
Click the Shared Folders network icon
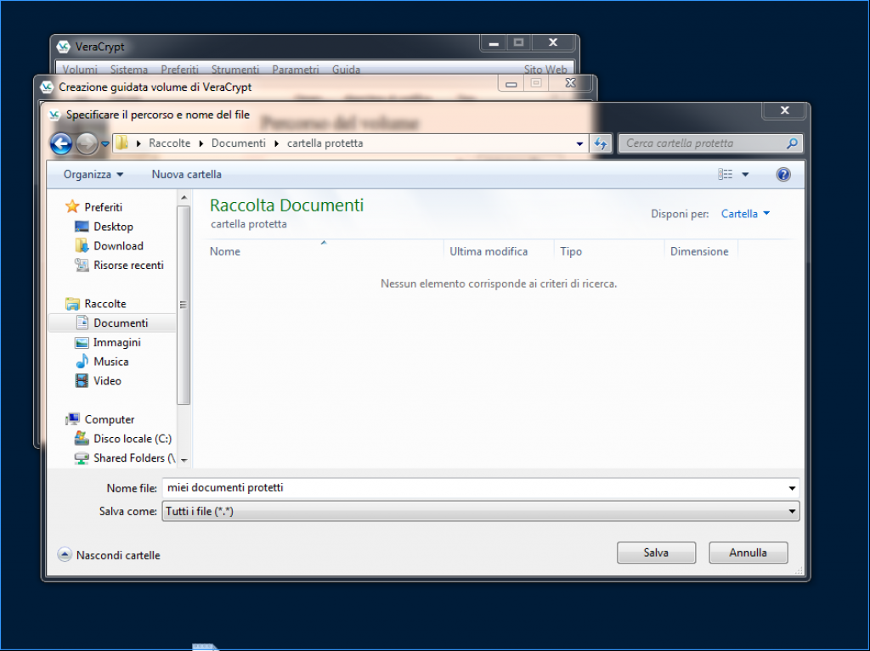coord(82,458)
